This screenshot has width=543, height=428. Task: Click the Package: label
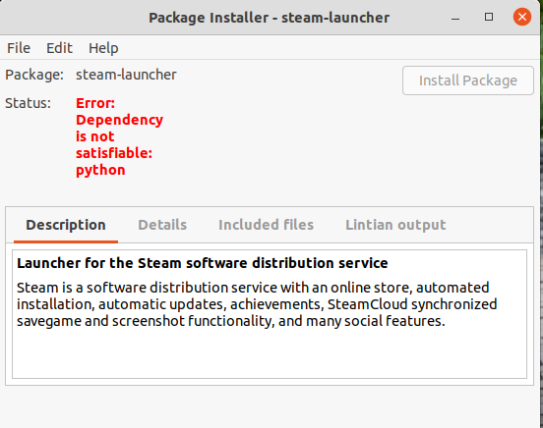pos(34,75)
